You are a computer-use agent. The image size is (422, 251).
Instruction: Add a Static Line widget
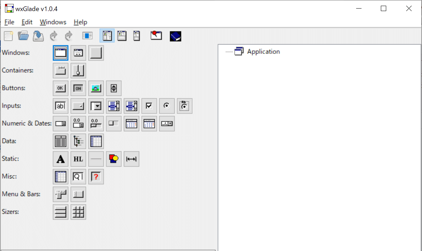pos(96,159)
